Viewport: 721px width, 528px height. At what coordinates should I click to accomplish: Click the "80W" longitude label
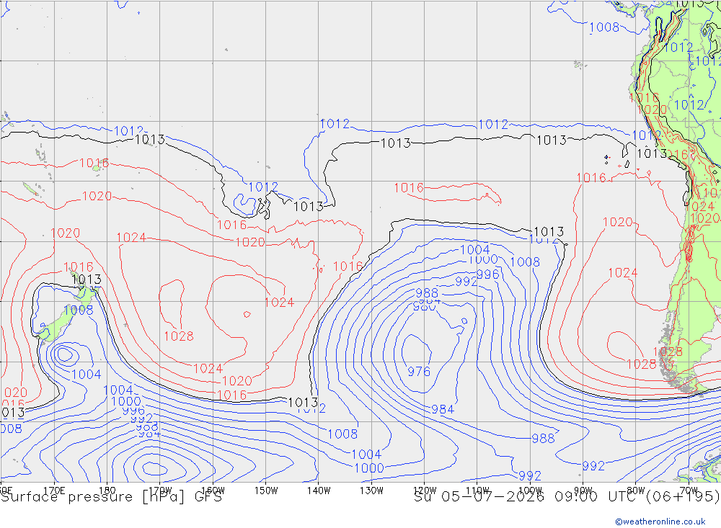pyautogui.click(x=636, y=491)
